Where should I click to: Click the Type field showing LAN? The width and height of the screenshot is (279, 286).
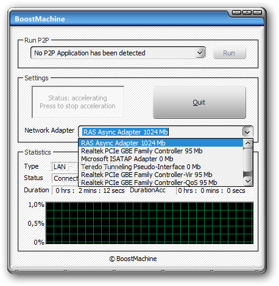[x=65, y=167]
